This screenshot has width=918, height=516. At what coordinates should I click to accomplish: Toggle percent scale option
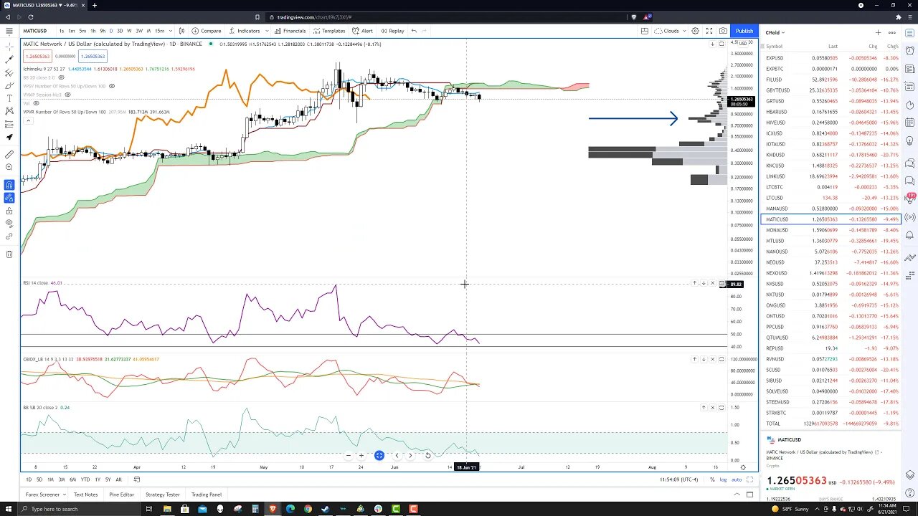point(712,479)
